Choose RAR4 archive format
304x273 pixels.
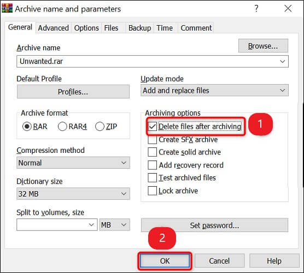tap(62, 127)
